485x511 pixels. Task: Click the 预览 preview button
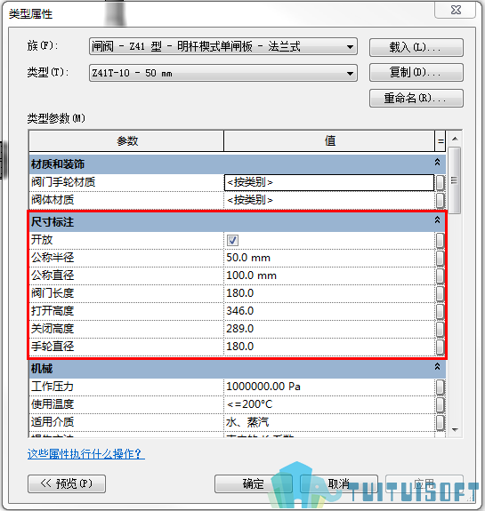pos(67,483)
